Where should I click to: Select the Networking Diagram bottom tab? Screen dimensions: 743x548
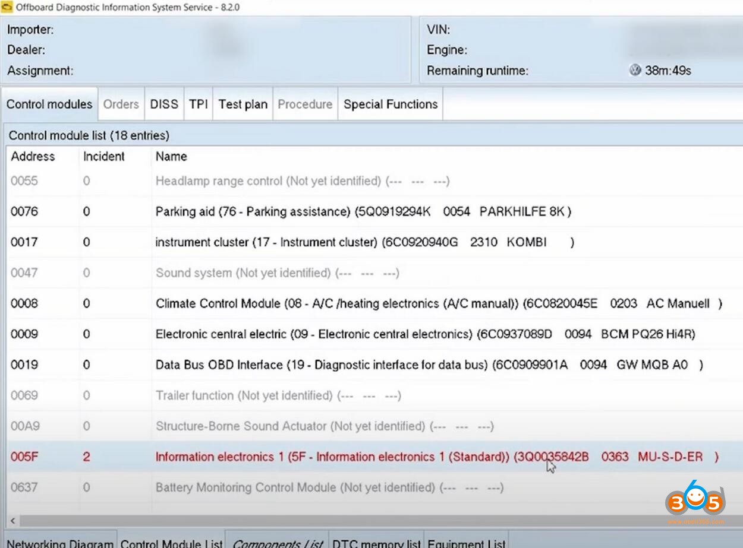(x=59, y=541)
